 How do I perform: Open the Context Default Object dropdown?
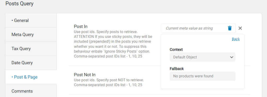click(202, 57)
